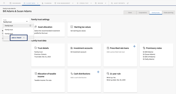This screenshot has width=176, height=94.
Task: Click 'Wind-up date: Dec 30, 2044' text
Action: pos(116,80)
